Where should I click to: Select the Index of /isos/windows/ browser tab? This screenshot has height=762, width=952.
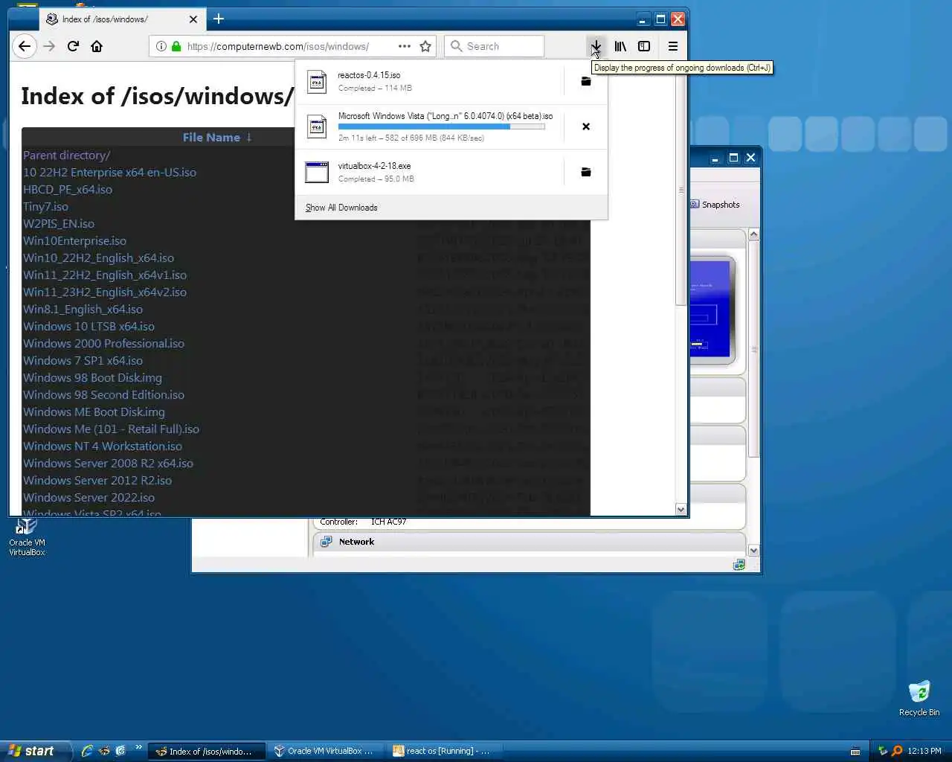[x=122, y=19]
